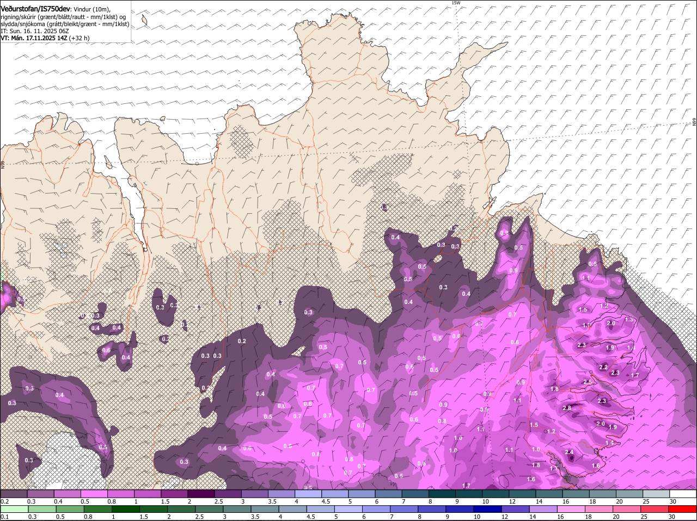This screenshot has height=521, width=697.
Task: Pick the darkest green bottom-row swatch between 1 and 1.5
Action: tap(125, 509)
